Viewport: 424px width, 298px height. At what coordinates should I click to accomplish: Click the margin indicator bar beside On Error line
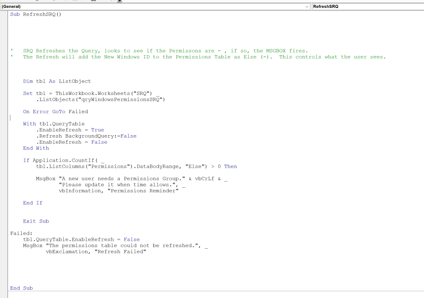4,111
